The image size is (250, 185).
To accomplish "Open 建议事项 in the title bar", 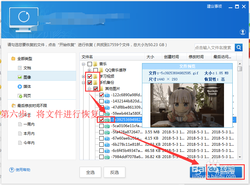I will pos(214,6).
